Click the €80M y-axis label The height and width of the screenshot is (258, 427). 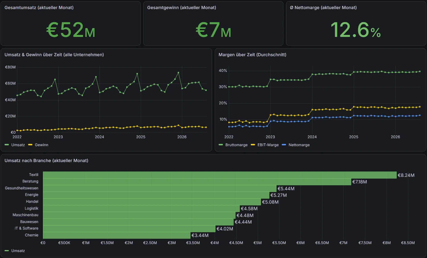pyautogui.click(x=11, y=67)
